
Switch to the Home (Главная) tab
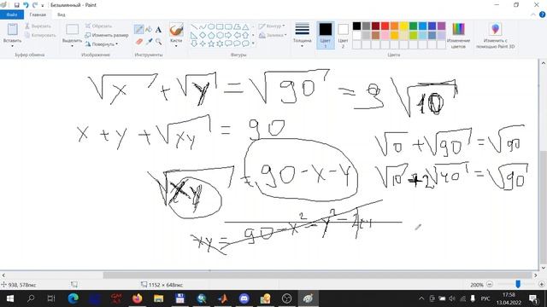coord(38,14)
